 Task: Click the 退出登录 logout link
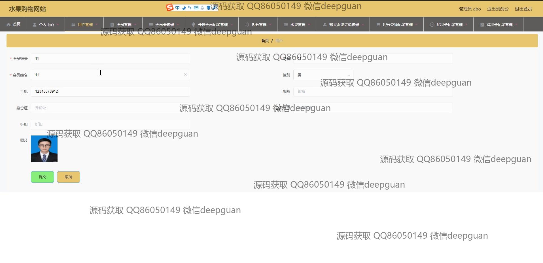pyautogui.click(x=523, y=9)
